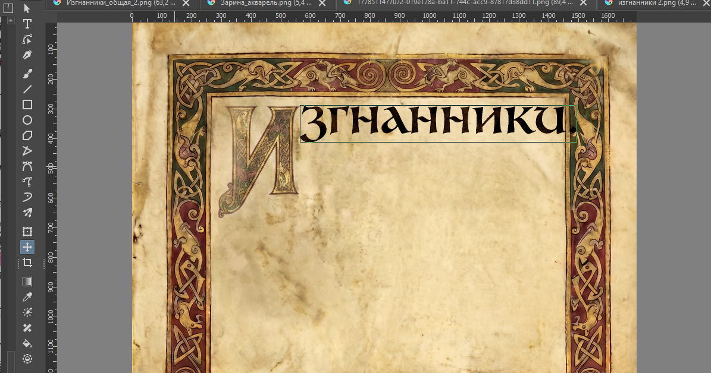Select the Colorize Mask tool
This screenshot has height=373, width=711.
click(x=27, y=312)
